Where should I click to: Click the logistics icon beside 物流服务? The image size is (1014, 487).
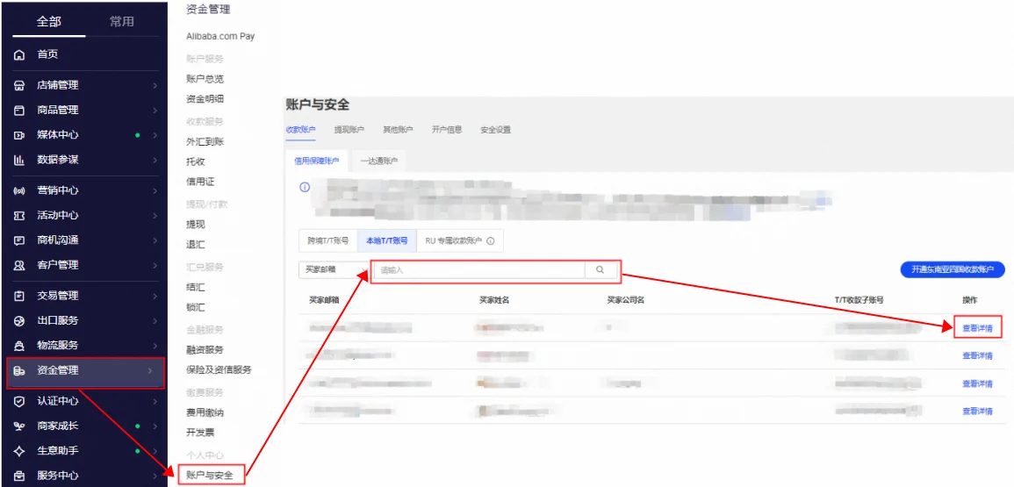click(x=19, y=346)
